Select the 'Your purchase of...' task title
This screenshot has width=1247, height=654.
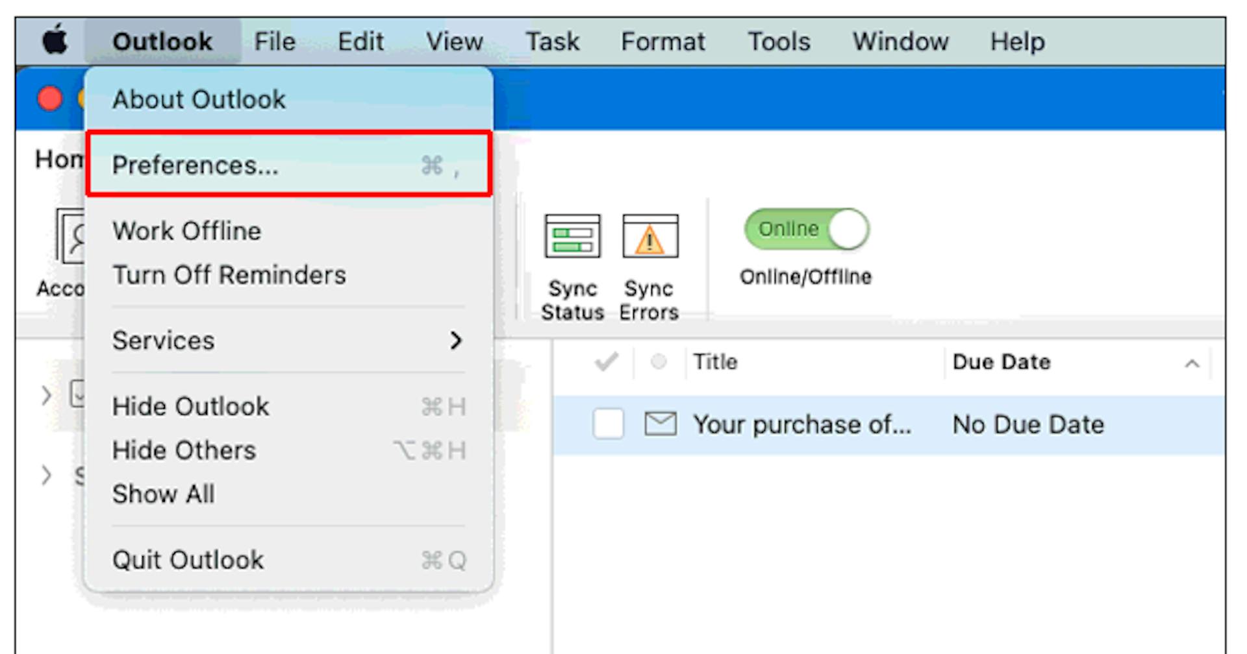[x=802, y=424]
